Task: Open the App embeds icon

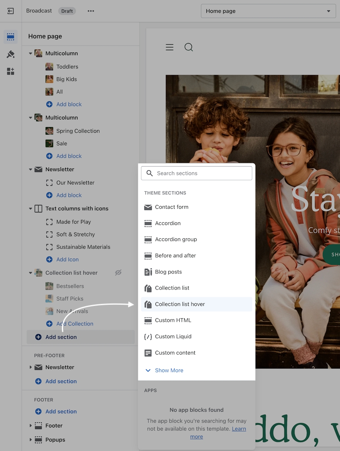Action: (x=11, y=71)
